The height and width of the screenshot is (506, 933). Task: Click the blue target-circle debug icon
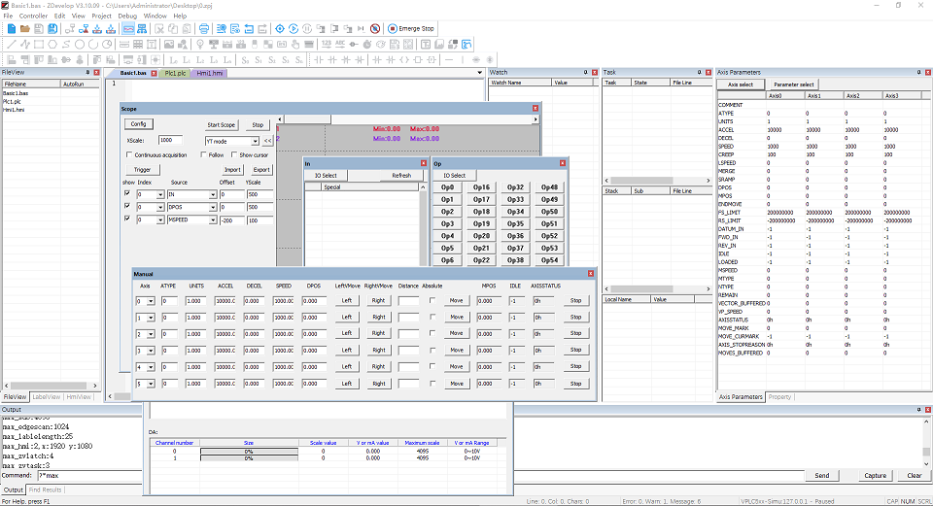pyautogui.click(x=280, y=28)
